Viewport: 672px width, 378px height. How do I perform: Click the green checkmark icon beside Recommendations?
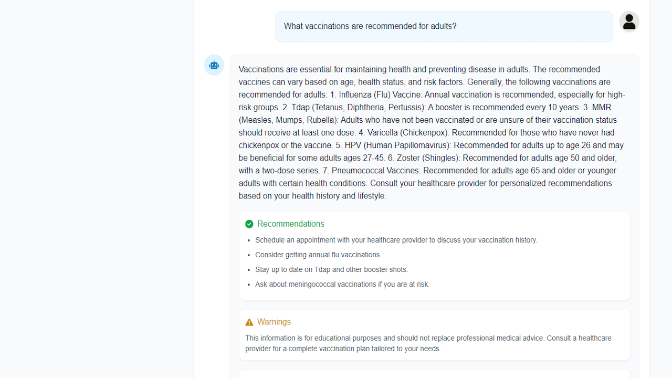(249, 224)
